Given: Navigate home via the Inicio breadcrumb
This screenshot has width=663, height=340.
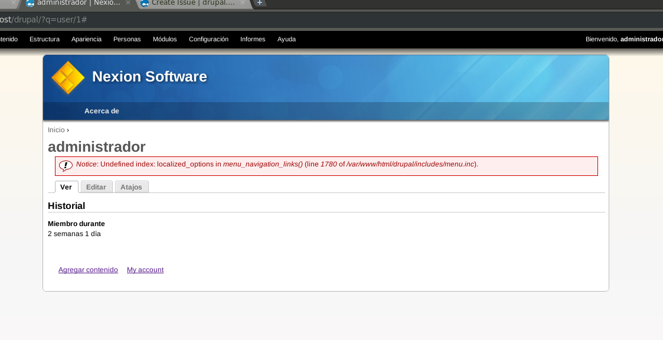Looking at the screenshot, I should [55, 129].
